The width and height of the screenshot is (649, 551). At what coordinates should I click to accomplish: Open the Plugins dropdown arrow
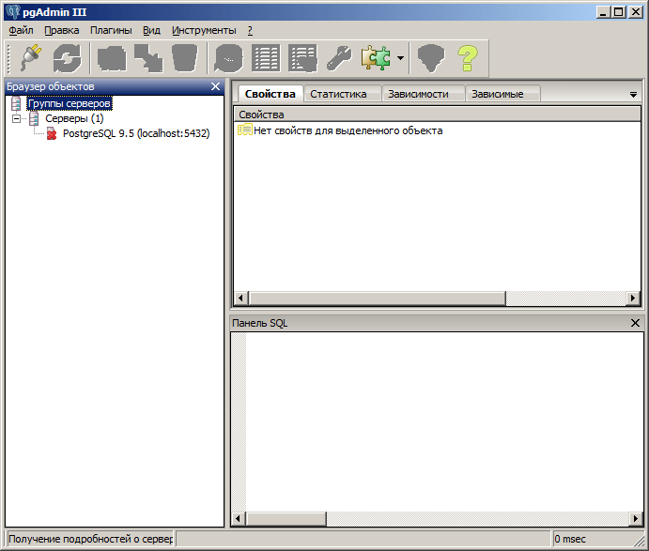[x=400, y=58]
